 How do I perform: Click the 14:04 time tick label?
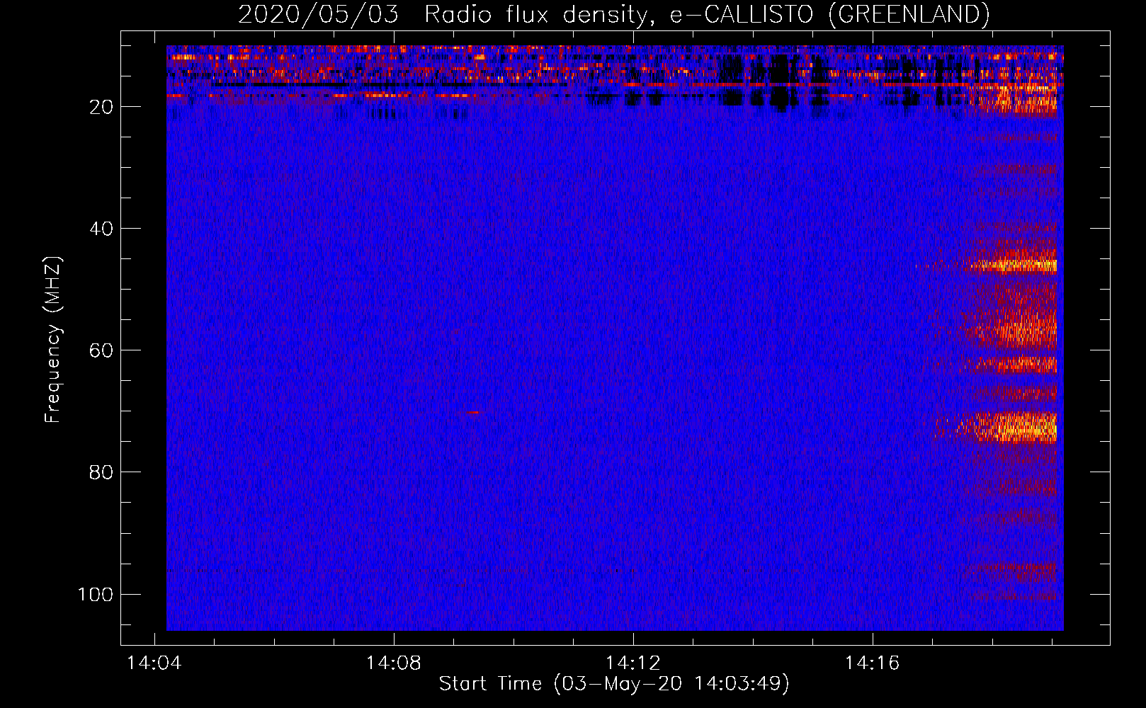tap(154, 663)
